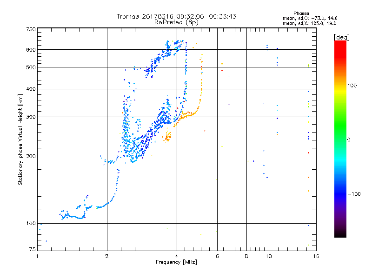The width and height of the screenshot is (372, 279).
Task: Click the '16' x-axis tick label
Action: 316,256
